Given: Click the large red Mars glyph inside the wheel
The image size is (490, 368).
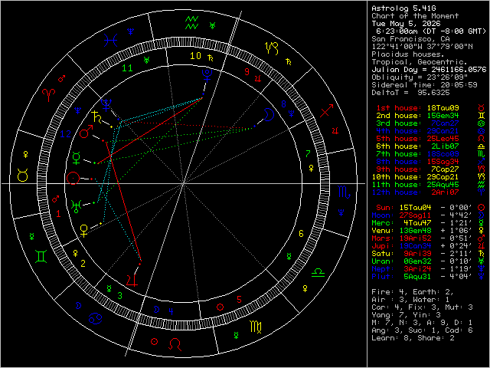Looking at the screenshot, I should tap(87, 132).
